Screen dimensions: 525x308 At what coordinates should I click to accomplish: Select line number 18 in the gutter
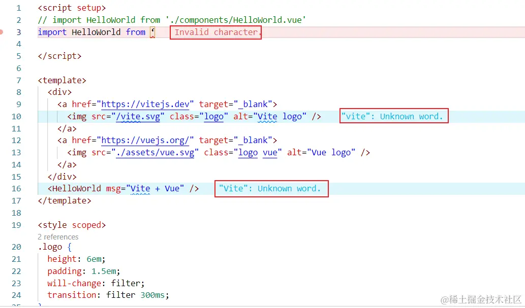tap(16, 213)
